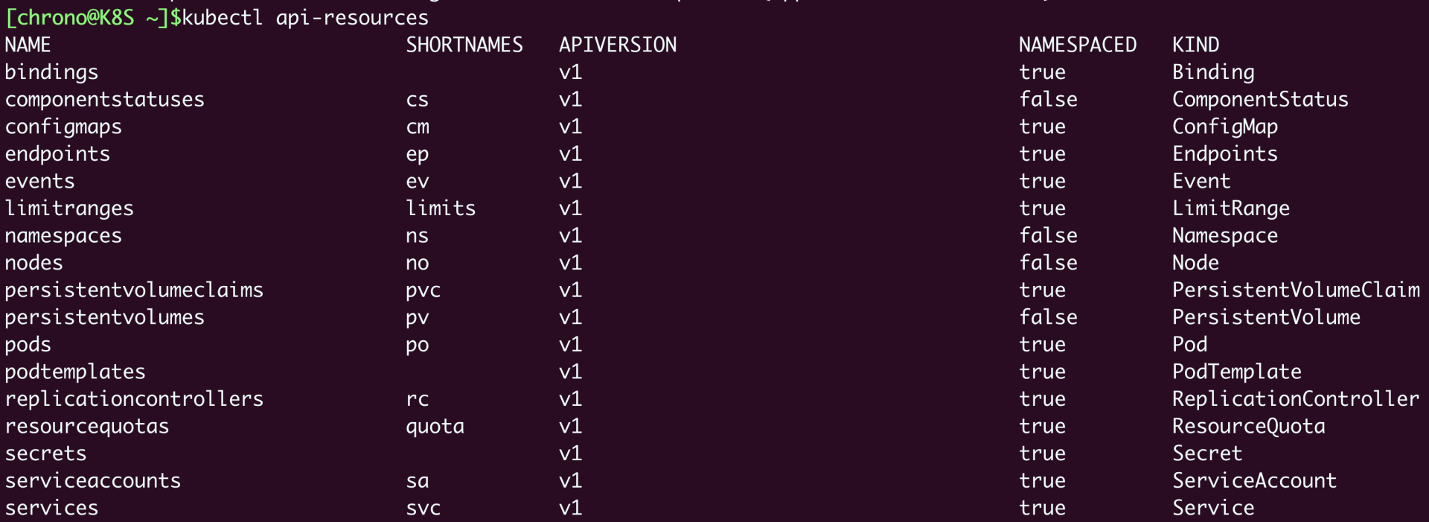Click the persistentvolumeclaims resource name
The image size is (1429, 522).
click(x=134, y=290)
